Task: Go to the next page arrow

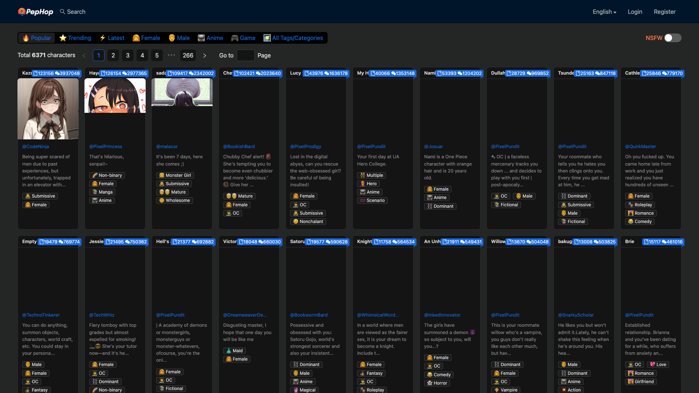Action: pos(205,55)
